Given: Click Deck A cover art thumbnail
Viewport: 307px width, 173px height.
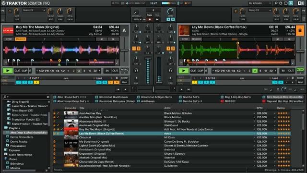Looking at the screenshot, I should [8, 31].
